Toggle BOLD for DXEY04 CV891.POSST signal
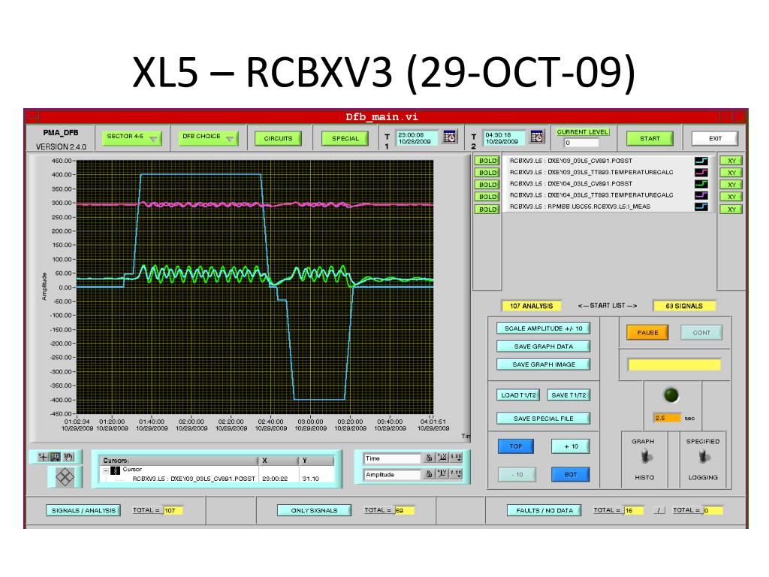This screenshot has height=577, width=769. 487,185
